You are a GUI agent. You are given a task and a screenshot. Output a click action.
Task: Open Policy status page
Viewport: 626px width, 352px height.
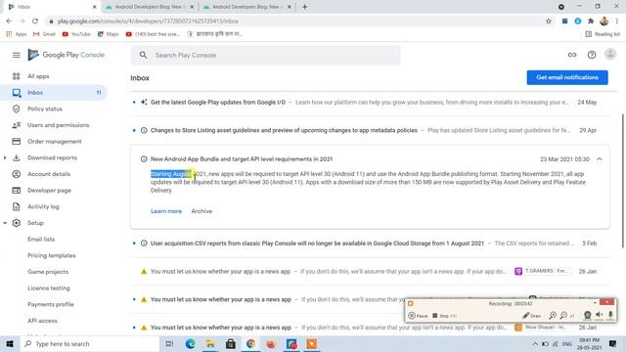45,109
